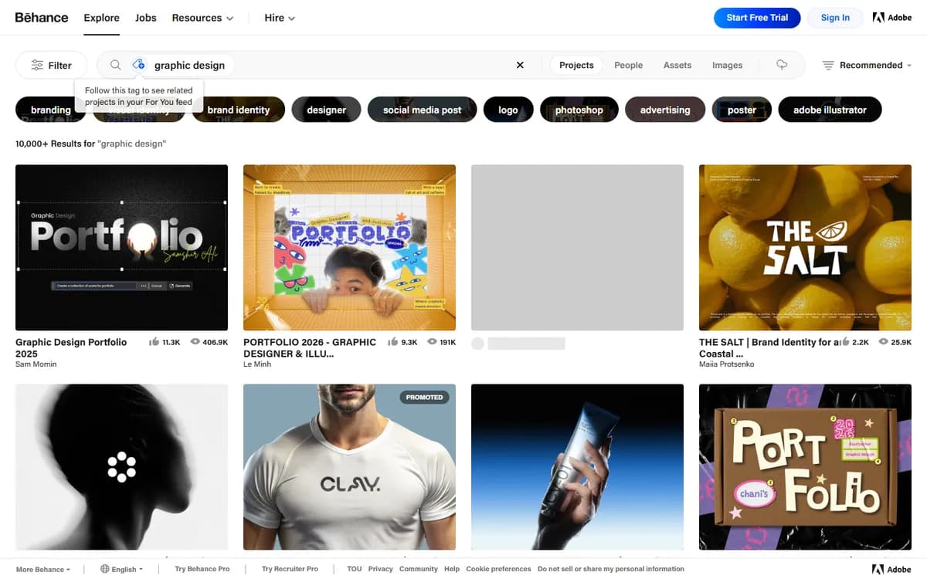The height and width of the screenshot is (579, 927).
Task: Click the Filter sliders icon
Action: point(37,65)
